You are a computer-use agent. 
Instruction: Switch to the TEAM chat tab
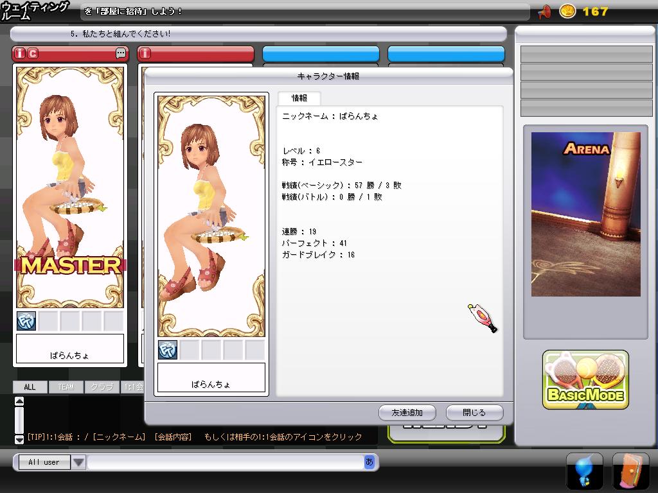pyautogui.click(x=66, y=387)
